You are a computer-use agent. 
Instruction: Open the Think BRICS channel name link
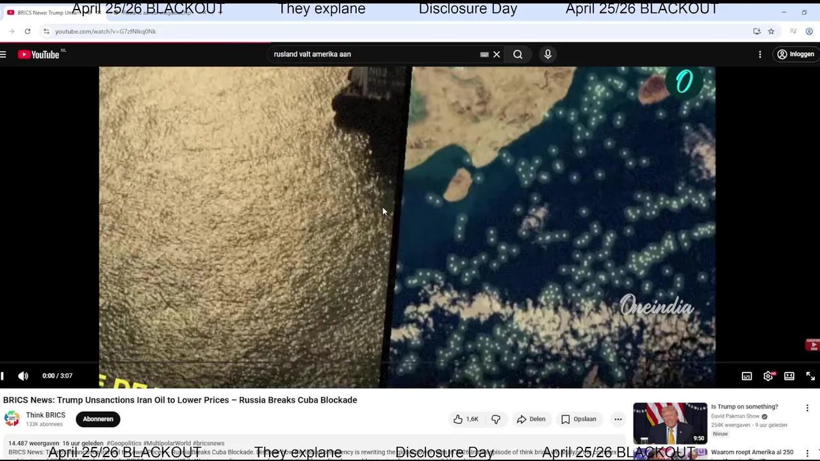pos(45,415)
